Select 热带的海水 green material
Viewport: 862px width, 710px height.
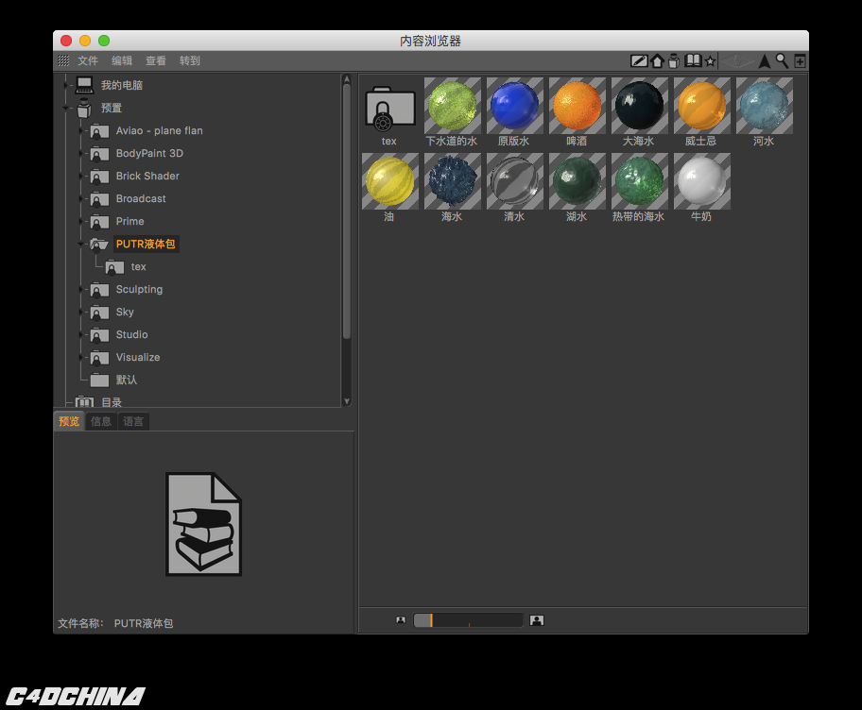tap(639, 181)
